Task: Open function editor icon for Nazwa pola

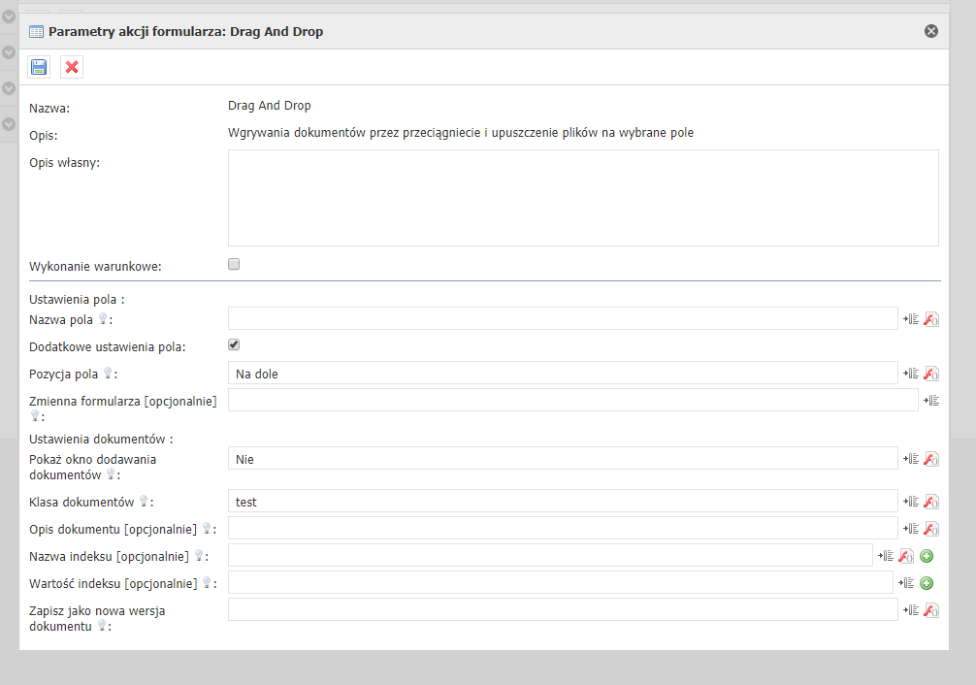Action: coord(931,319)
